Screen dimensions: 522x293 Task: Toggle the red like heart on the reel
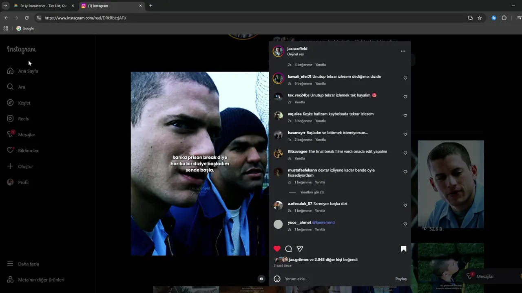coord(277,249)
